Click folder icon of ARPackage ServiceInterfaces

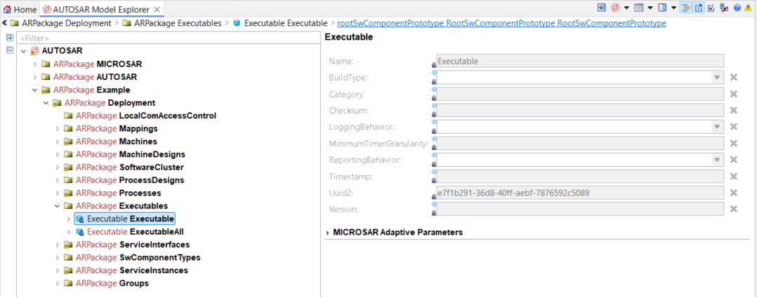point(68,244)
